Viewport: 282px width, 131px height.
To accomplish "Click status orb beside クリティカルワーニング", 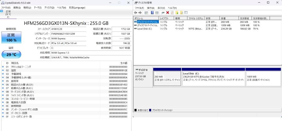I will coord(3,67).
